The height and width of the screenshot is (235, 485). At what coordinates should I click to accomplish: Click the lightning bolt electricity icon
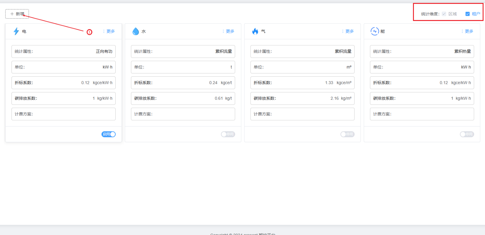16,31
